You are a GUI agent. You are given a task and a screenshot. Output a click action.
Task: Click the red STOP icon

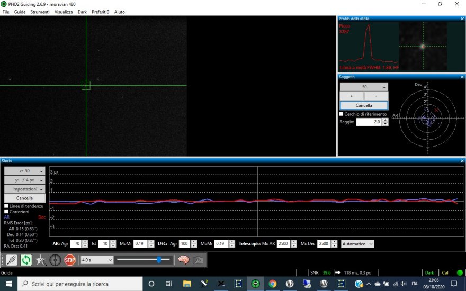click(70, 260)
